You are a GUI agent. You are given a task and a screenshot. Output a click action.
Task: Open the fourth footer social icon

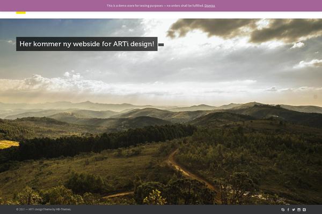[x=299, y=210]
